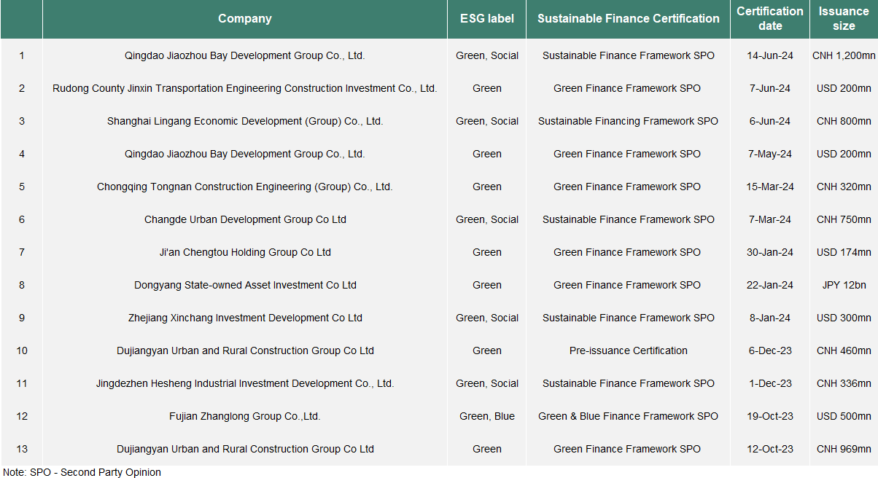Click certification date 1-Dec-23
Image resolution: width=878 pixels, height=478 pixels.
tap(770, 383)
